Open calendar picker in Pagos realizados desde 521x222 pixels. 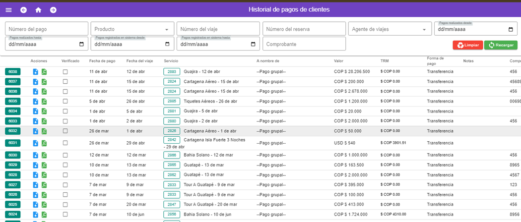coord(511,29)
